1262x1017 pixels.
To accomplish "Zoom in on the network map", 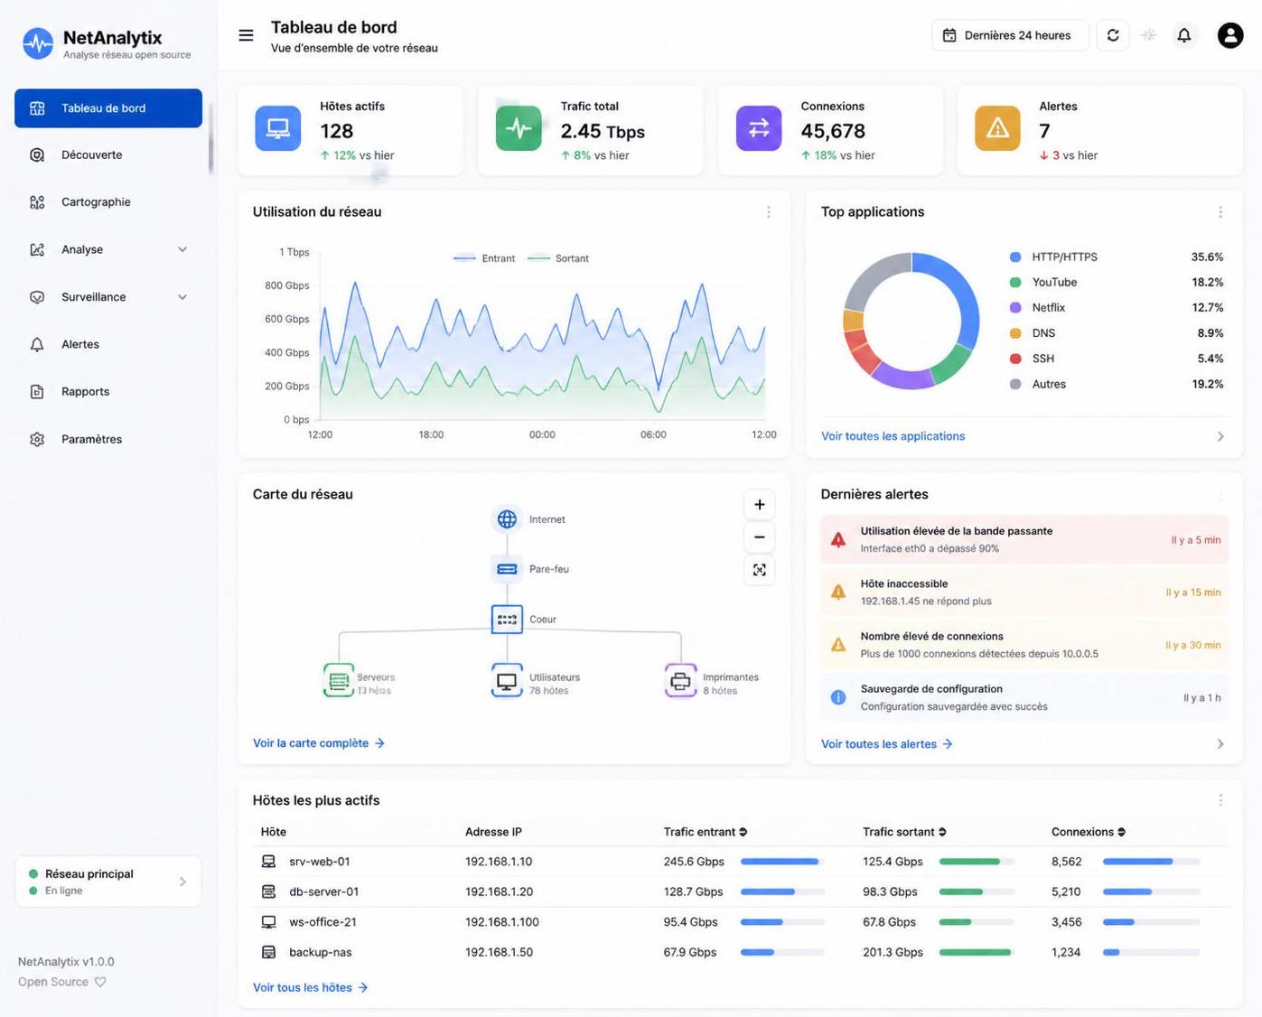I will pos(760,505).
